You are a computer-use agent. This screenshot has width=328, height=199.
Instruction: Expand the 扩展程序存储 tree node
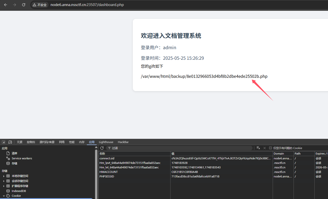[4, 186]
